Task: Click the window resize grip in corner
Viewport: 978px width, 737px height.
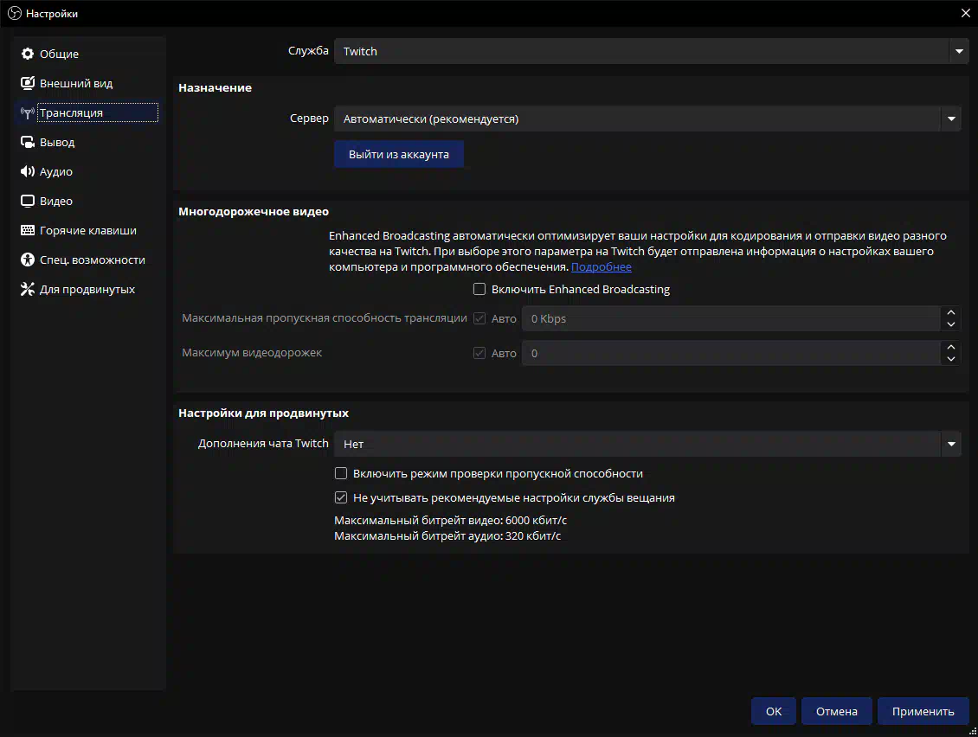Action: tap(973, 732)
